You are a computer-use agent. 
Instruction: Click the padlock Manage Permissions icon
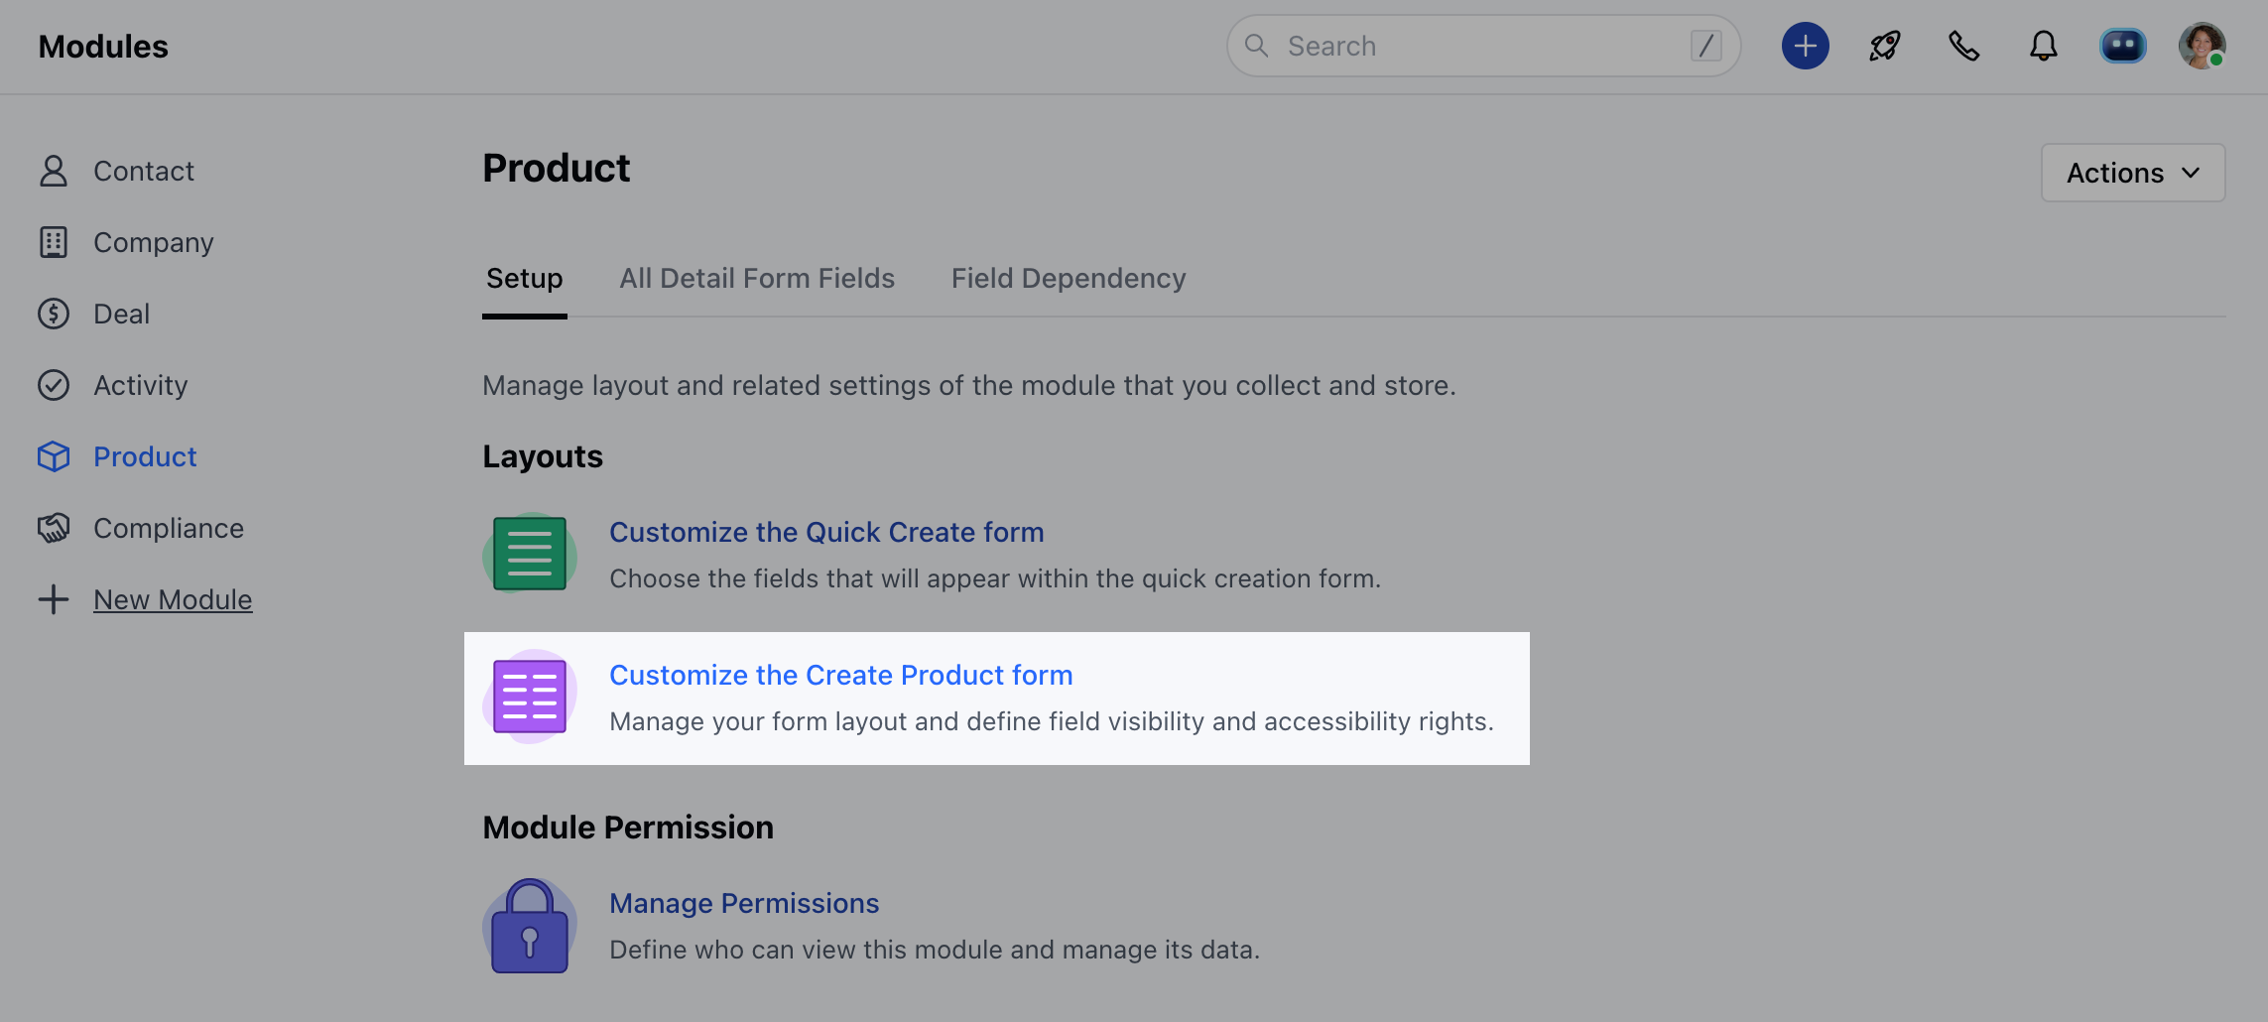[x=529, y=925]
